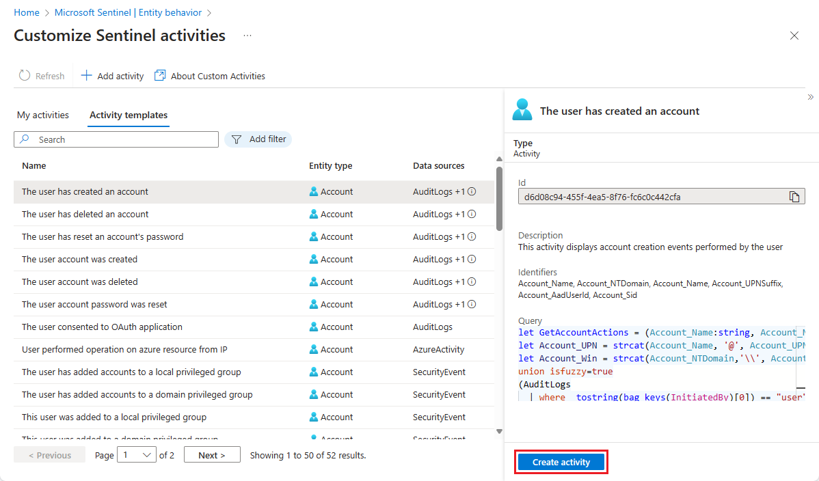Click the Add filter funnel icon
The height and width of the screenshot is (481, 819).
pyautogui.click(x=236, y=139)
